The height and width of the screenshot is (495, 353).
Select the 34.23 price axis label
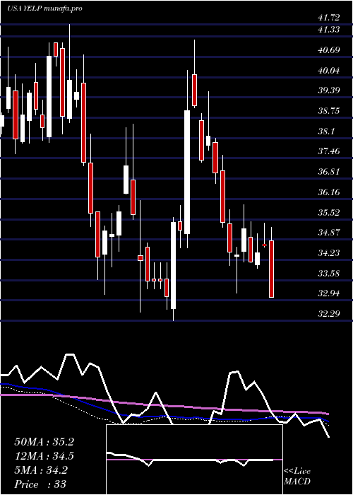[x=329, y=253]
